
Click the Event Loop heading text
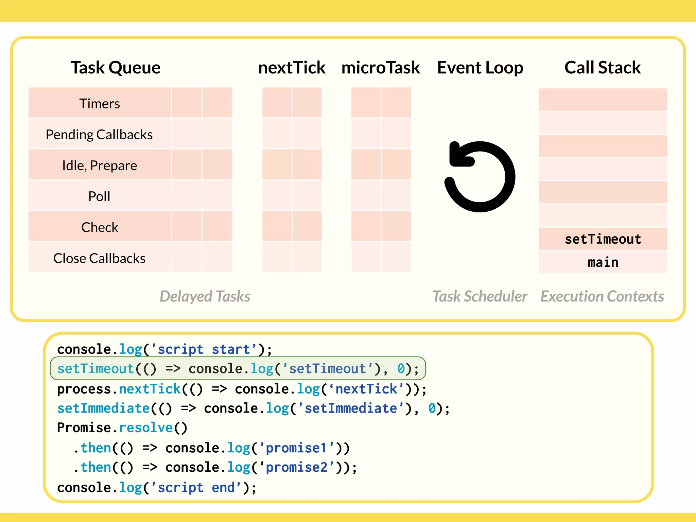(480, 67)
